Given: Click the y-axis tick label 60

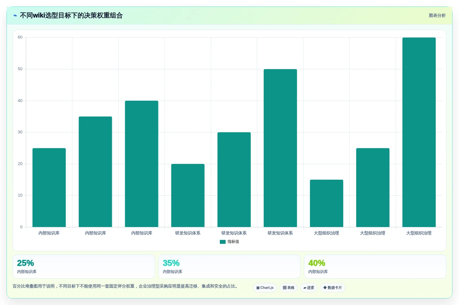Looking at the screenshot, I should click(x=20, y=37).
